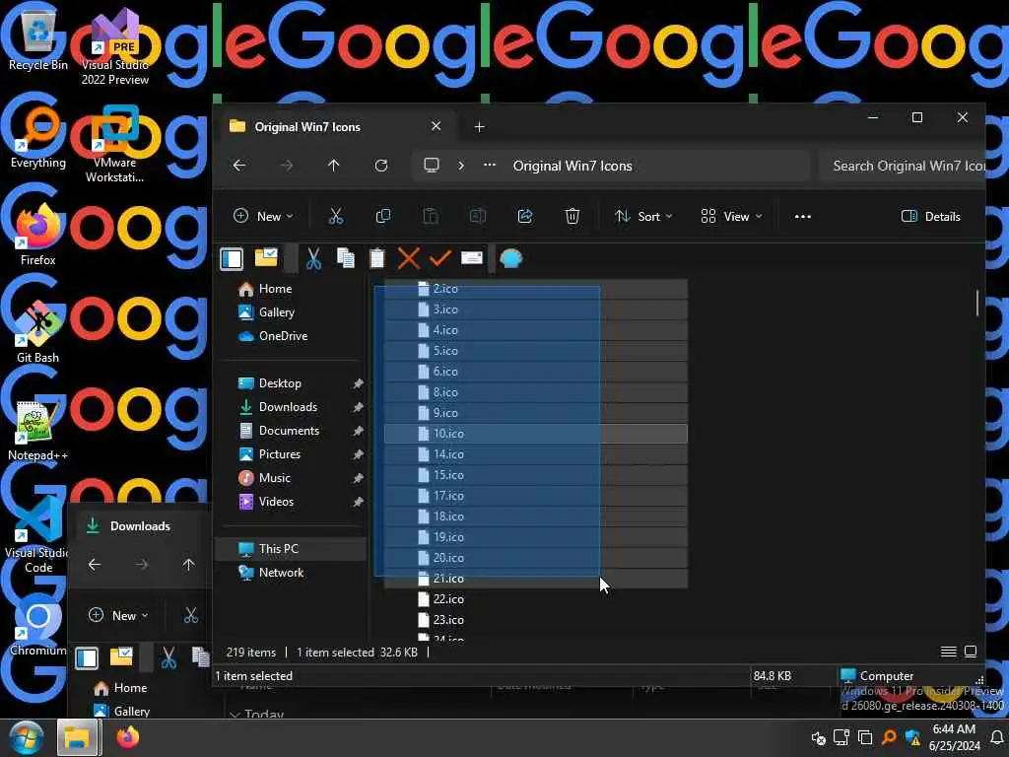Select the file 22.ico

[535, 599]
